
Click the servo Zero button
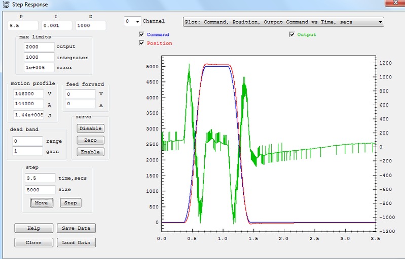click(91, 140)
